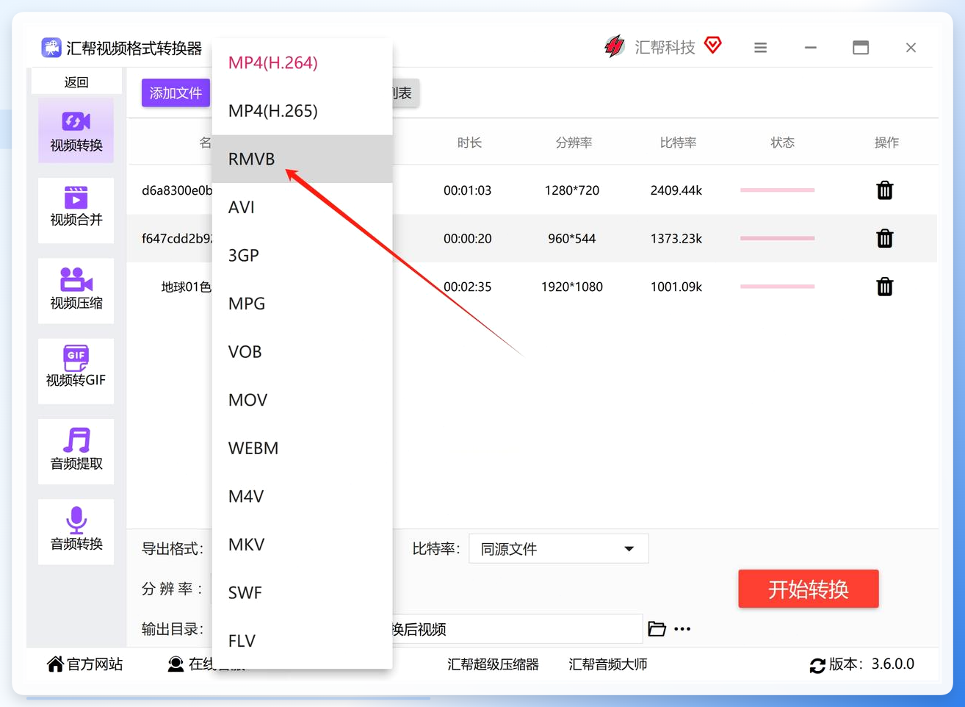Image resolution: width=965 pixels, height=707 pixels.
Task: Start conversion with 开始转换 button
Action: 809,589
